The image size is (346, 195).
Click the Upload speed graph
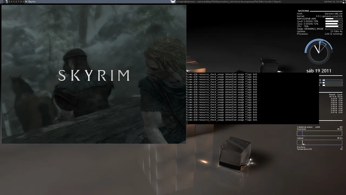click(x=320, y=142)
